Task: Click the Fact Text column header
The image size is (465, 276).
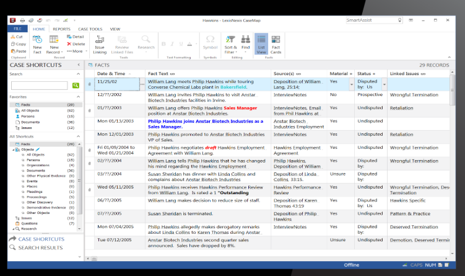Action: click(x=207, y=73)
